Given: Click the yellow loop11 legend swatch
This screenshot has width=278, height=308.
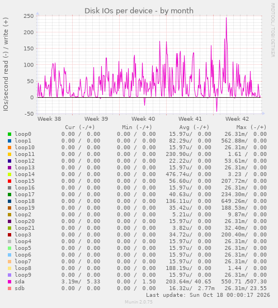Looking at the screenshot, I should (10, 154).
